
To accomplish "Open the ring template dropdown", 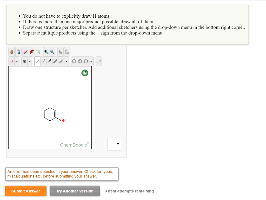I will click(x=91, y=61).
